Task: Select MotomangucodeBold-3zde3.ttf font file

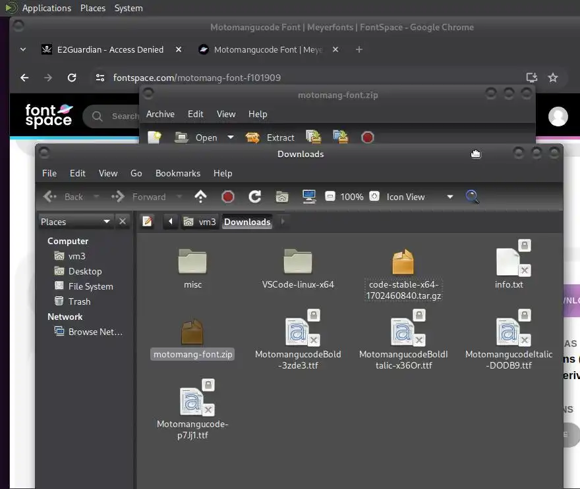Action: click(x=298, y=340)
